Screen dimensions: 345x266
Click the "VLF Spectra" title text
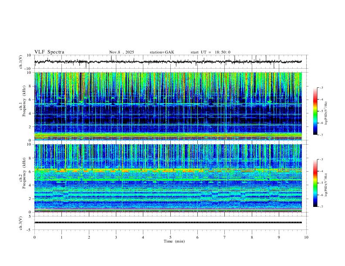tap(49, 52)
